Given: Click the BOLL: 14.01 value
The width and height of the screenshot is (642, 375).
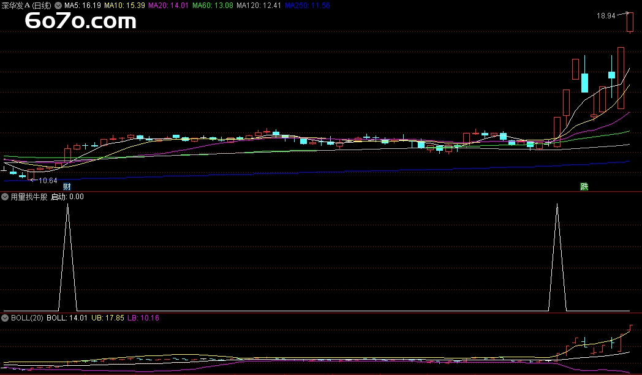Looking at the screenshot, I should click(67, 318).
